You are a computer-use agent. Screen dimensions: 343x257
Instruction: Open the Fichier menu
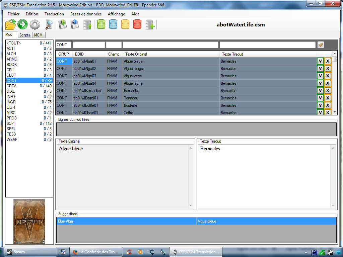coord(13,14)
